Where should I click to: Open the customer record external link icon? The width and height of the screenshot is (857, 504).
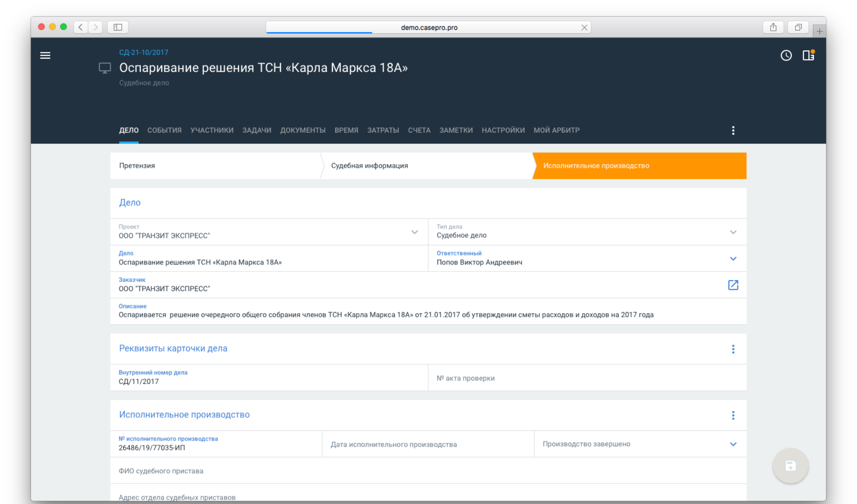[x=733, y=285]
